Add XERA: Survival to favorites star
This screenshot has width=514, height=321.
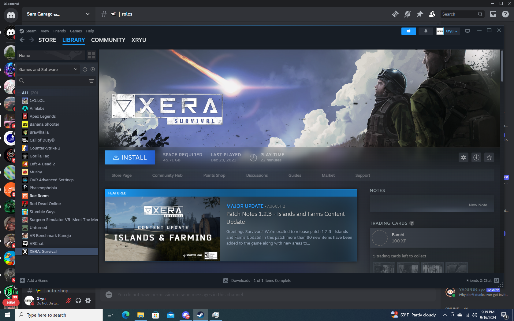click(x=489, y=157)
